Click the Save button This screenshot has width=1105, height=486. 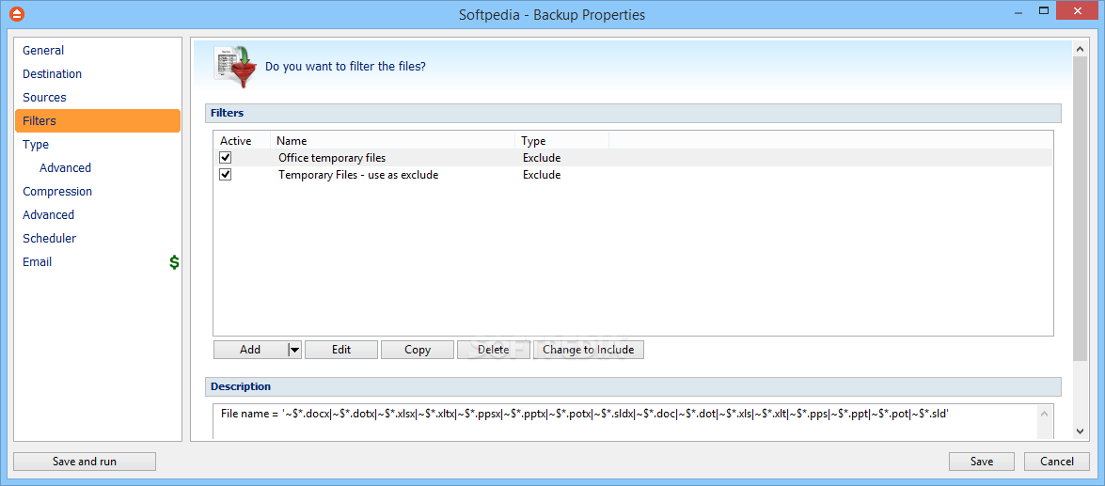click(982, 462)
